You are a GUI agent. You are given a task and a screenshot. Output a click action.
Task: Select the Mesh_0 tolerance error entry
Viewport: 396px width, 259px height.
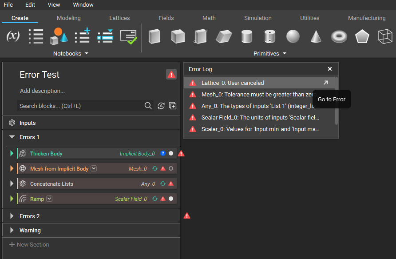tap(259, 94)
